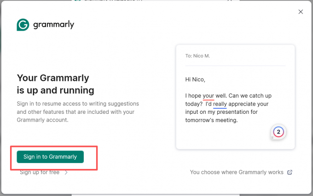Image resolution: width=313 pixels, height=196 pixels.
Task: Click the 'Sign in to resume access' description paragraph
Action: point(78,112)
